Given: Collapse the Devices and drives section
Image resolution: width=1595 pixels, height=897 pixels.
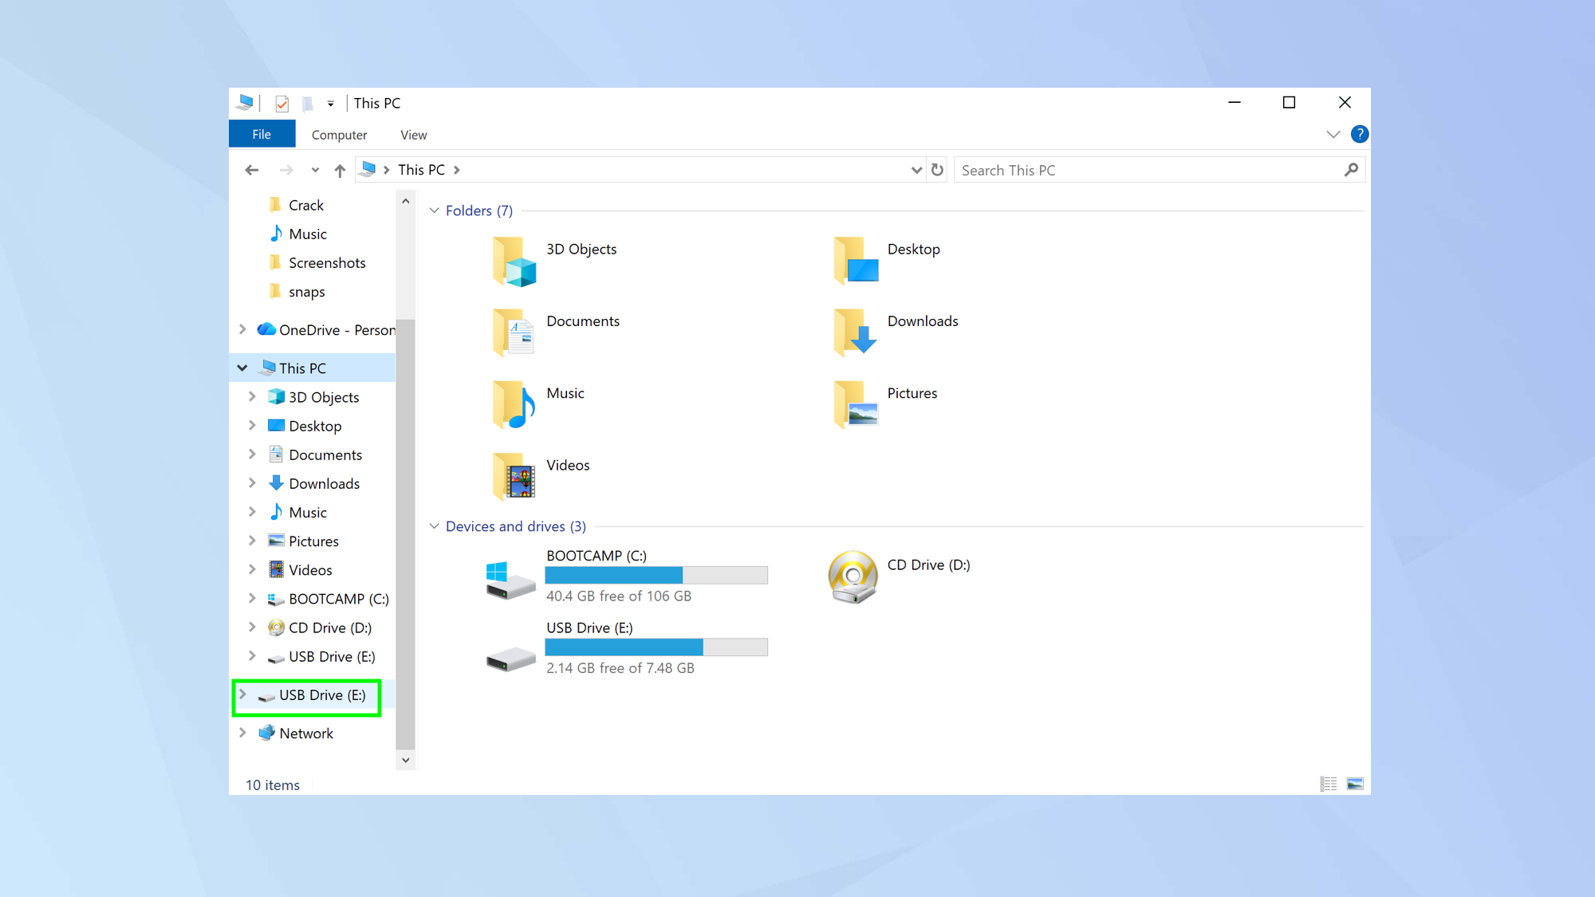Looking at the screenshot, I should [x=435, y=525].
